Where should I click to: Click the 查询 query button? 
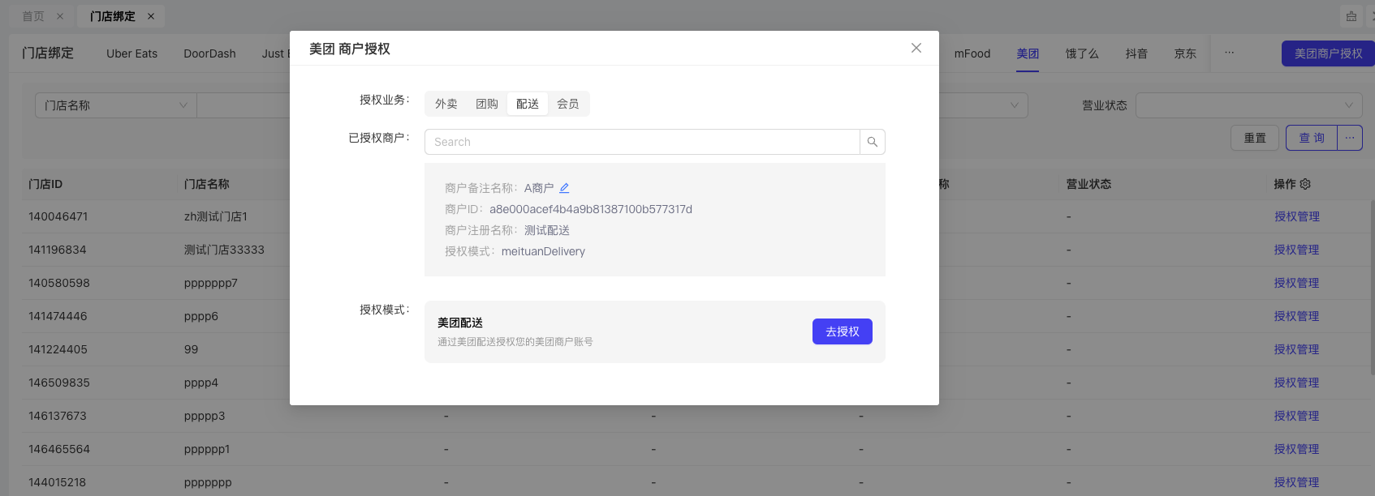pos(1312,138)
